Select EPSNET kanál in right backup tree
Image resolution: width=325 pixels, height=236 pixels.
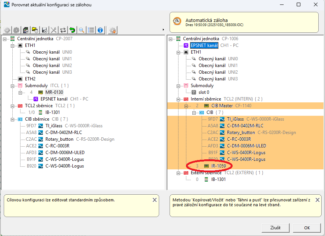tap(204, 45)
